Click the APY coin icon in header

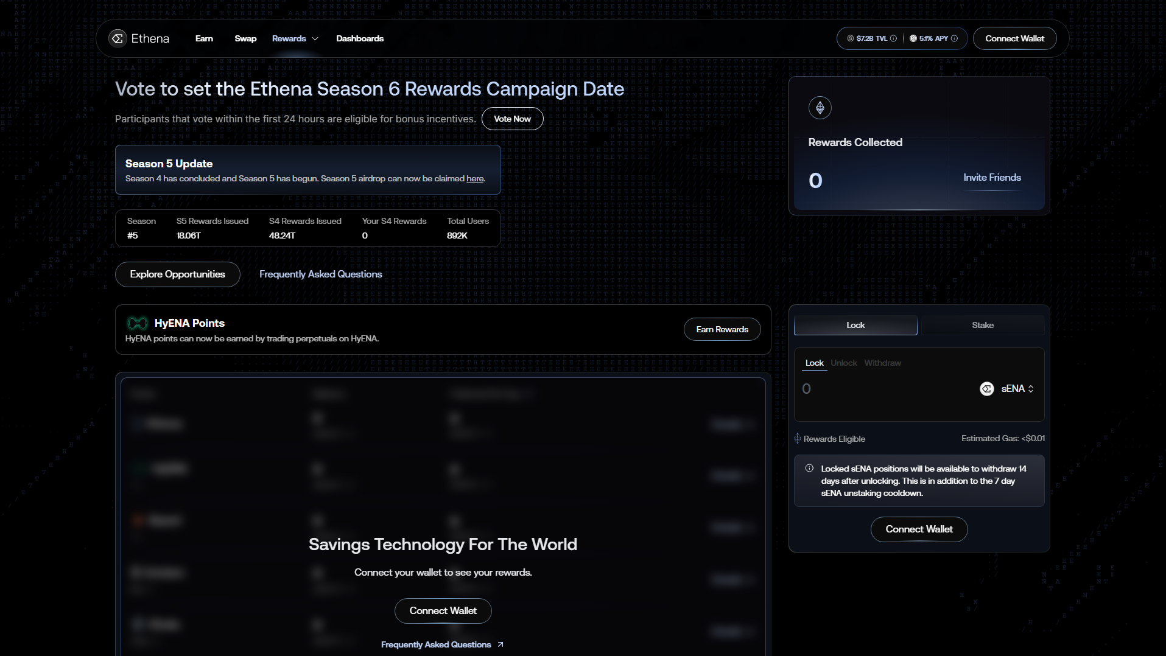[x=913, y=38]
